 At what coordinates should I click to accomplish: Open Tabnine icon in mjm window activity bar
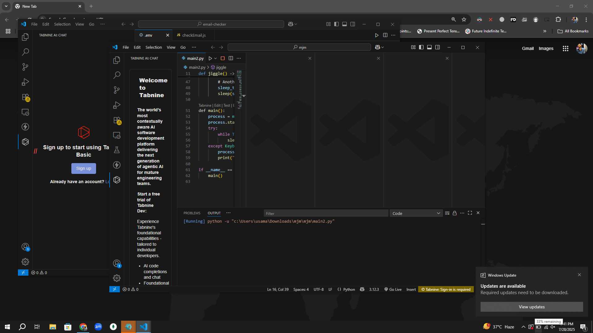click(x=117, y=180)
